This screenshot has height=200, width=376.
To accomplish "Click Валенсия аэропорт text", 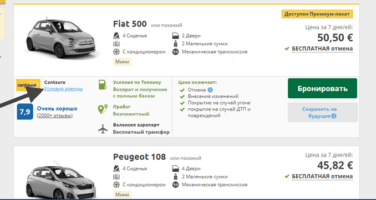I will pos(136,125).
